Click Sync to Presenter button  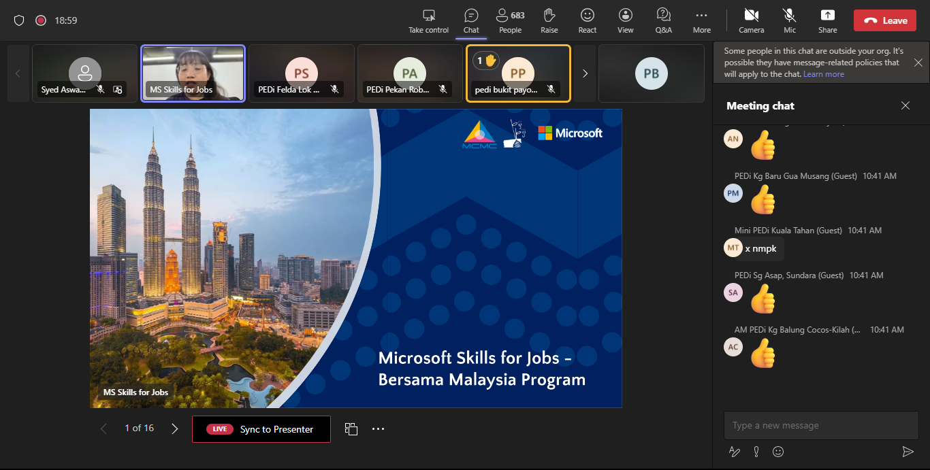coord(261,429)
